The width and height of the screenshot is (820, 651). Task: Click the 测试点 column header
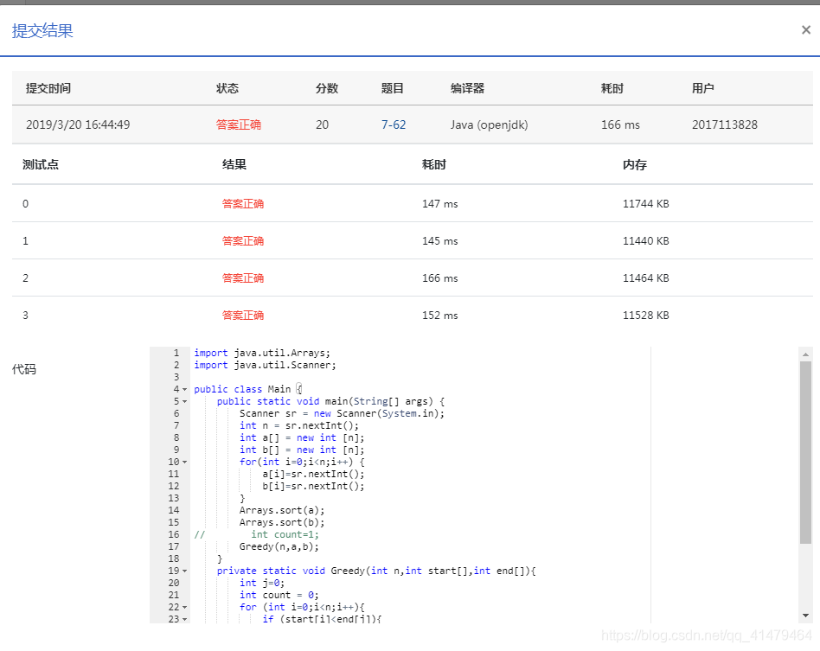[41, 165]
